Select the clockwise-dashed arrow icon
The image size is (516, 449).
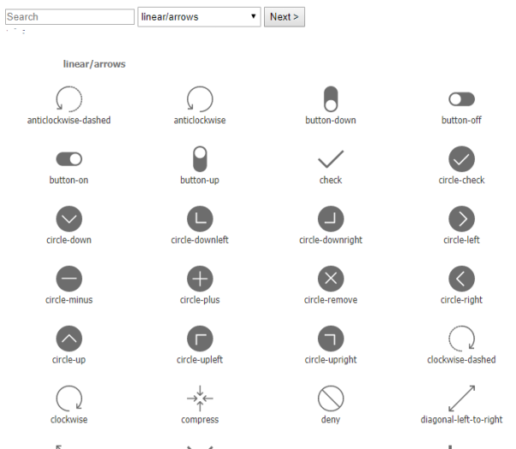[x=461, y=339]
